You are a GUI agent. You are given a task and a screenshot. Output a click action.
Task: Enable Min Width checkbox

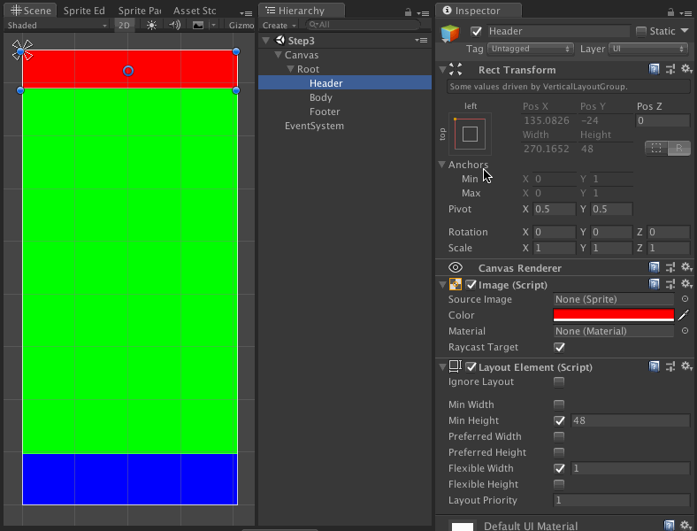(x=559, y=404)
